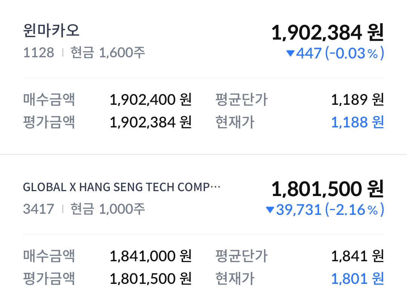Click 윈마카오 매수금액 1,902,400 원
This screenshot has height=308, width=407.
click(x=151, y=100)
